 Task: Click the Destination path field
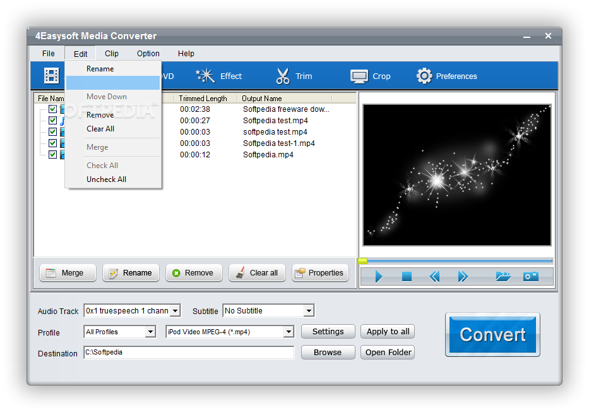click(x=189, y=352)
